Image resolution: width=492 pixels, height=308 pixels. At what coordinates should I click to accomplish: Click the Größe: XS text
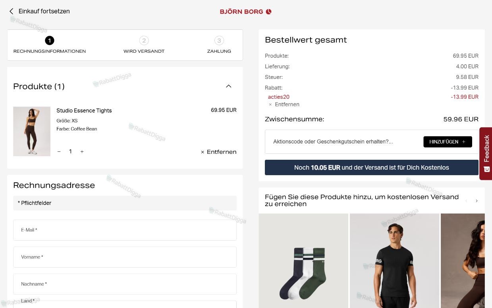[x=67, y=121]
